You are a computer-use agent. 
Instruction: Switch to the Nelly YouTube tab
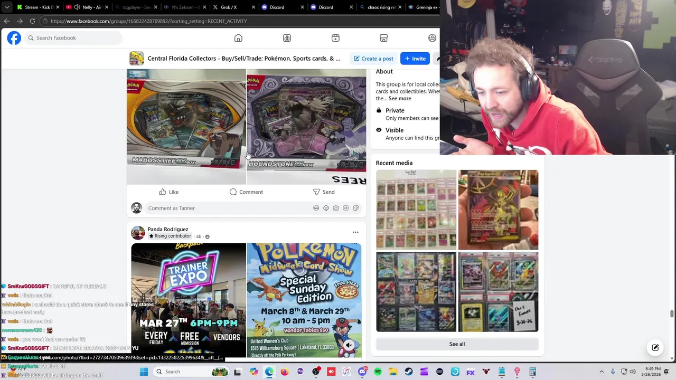coord(87,7)
